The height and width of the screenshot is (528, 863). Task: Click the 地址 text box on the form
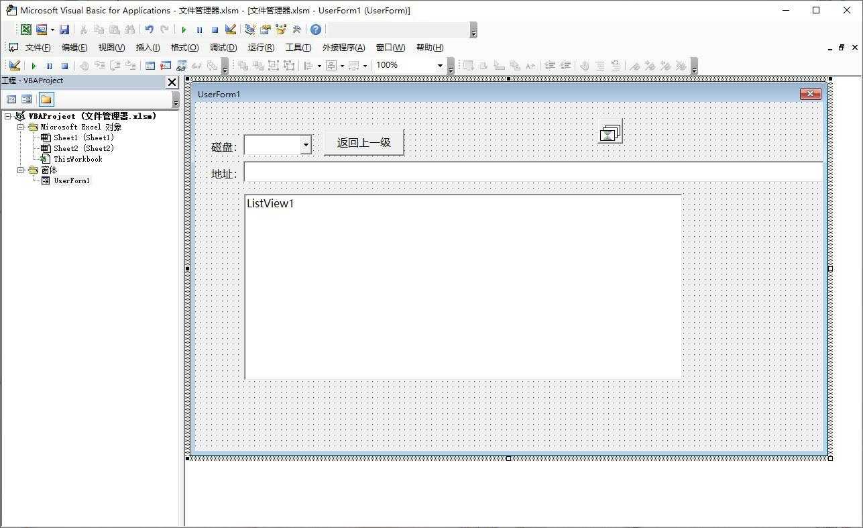tap(533, 172)
